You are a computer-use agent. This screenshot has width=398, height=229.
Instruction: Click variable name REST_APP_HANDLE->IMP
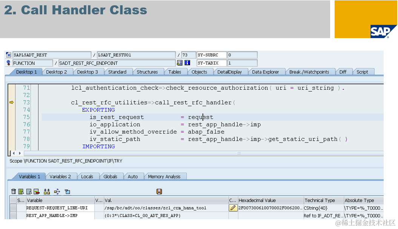[52, 215]
